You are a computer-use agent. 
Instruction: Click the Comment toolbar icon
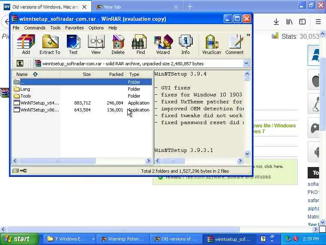235,44
